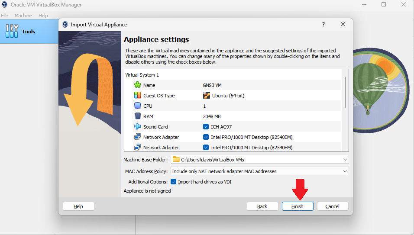The width and height of the screenshot is (414, 235).
Task: Click the 2048 MB RAM value
Action: click(x=212, y=116)
